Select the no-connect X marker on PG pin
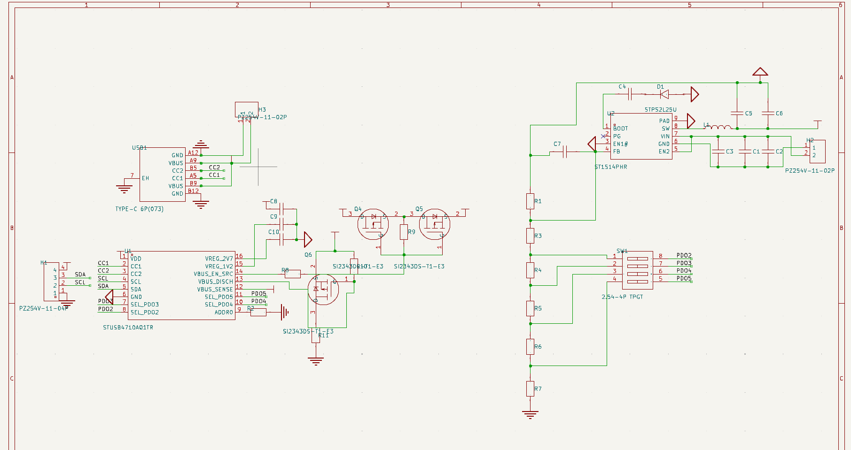The image size is (851, 450). tap(603, 136)
